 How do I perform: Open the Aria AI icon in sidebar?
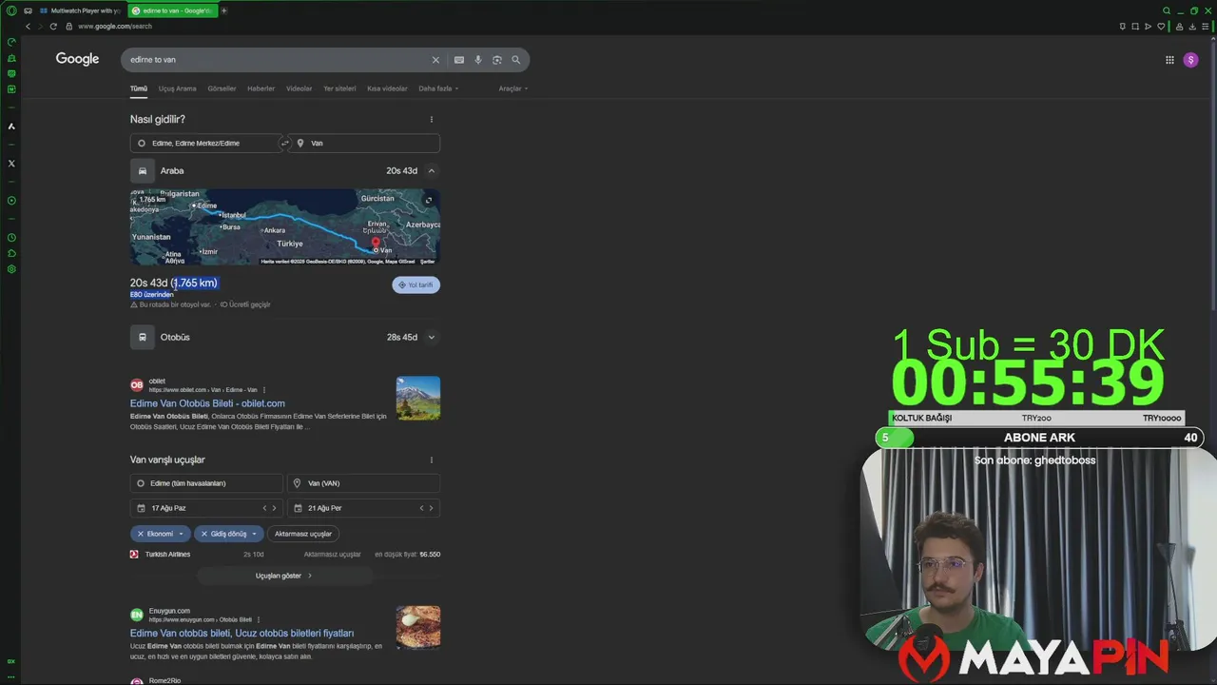click(11, 127)
